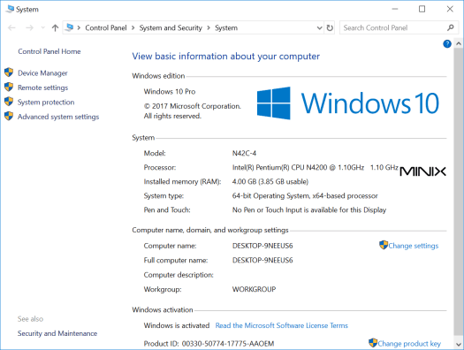Open Security and Maintenance
The image size is (464, 350).
click(x=57, y=333)
